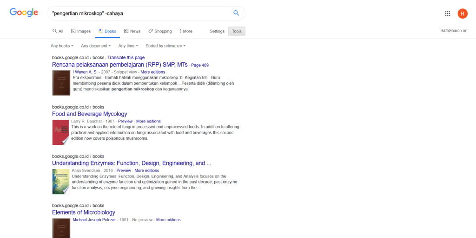Click the Google logo
Image resolution: width=476 pixels, height=238 pixels.
(24, 13)
